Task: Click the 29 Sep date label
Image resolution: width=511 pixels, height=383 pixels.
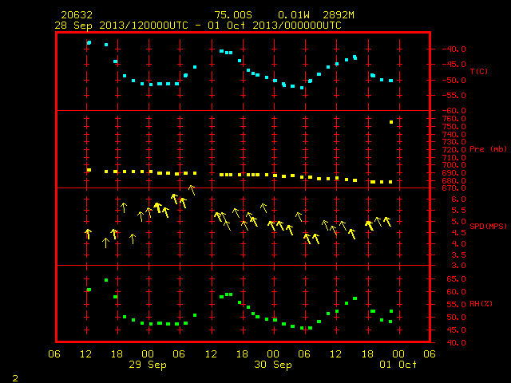Action: pos(148,365)
